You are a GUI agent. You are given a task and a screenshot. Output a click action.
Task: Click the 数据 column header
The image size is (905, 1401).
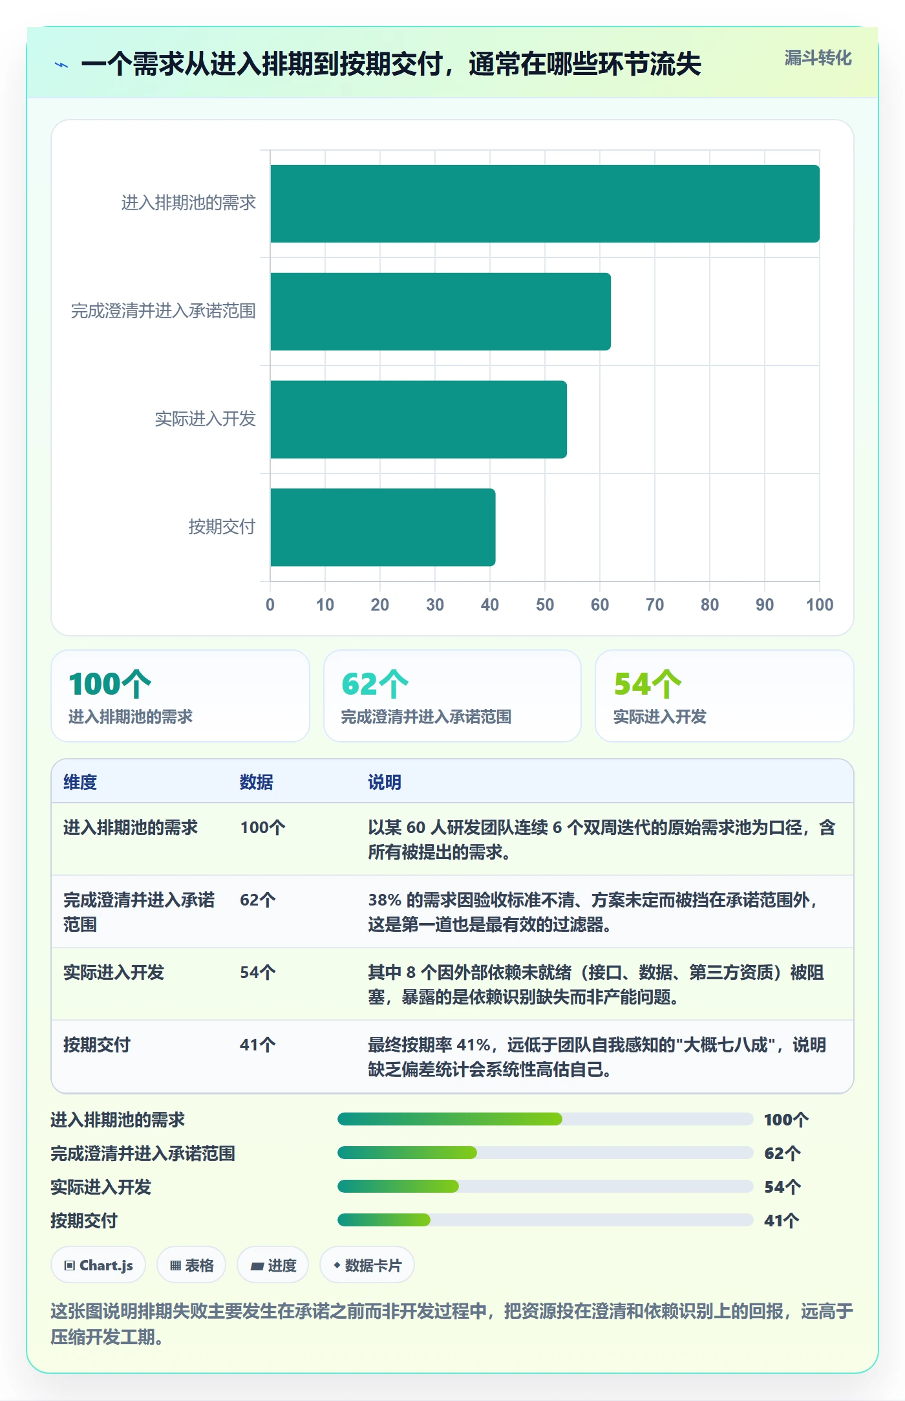tap(257, 782)
